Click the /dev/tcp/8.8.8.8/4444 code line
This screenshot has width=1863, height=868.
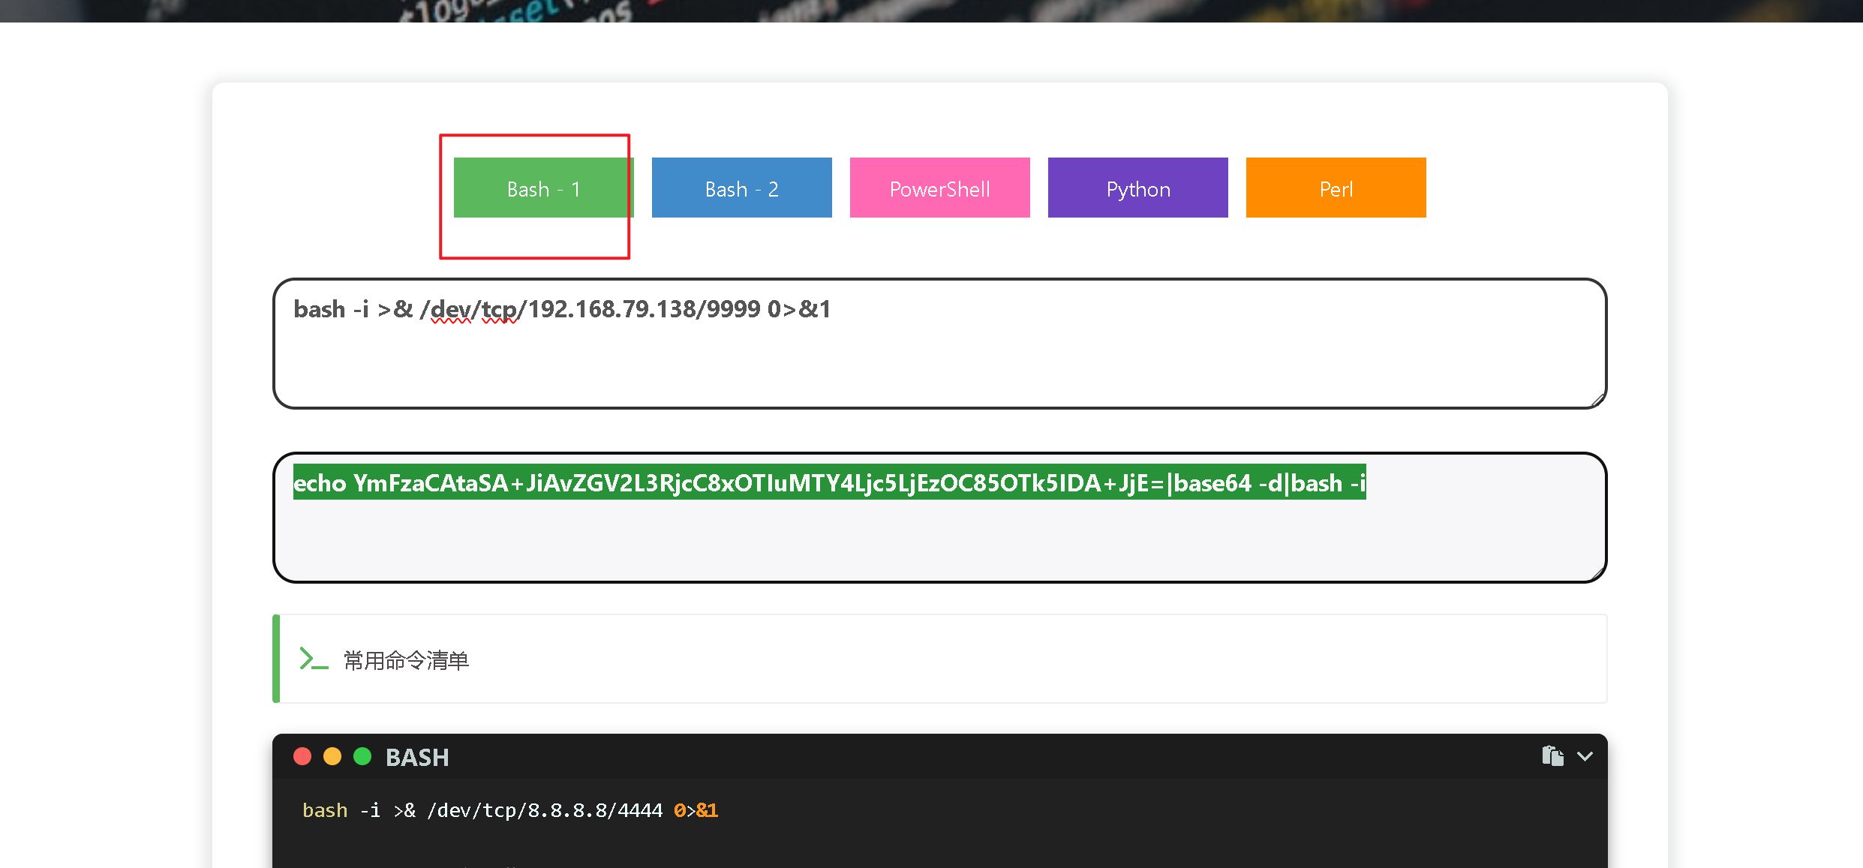pyautogui.click(x=545, y=810)
